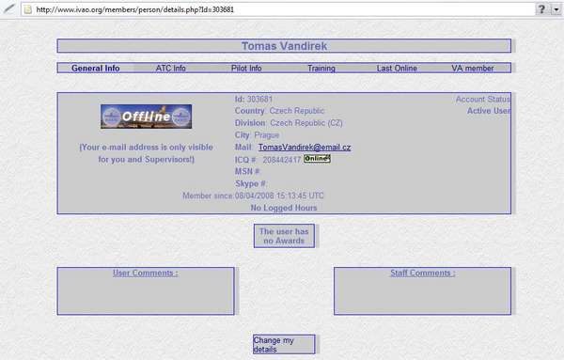Click the User Comments heading link
The width and height of the screenshot is (564, 360).
[146, 273]
